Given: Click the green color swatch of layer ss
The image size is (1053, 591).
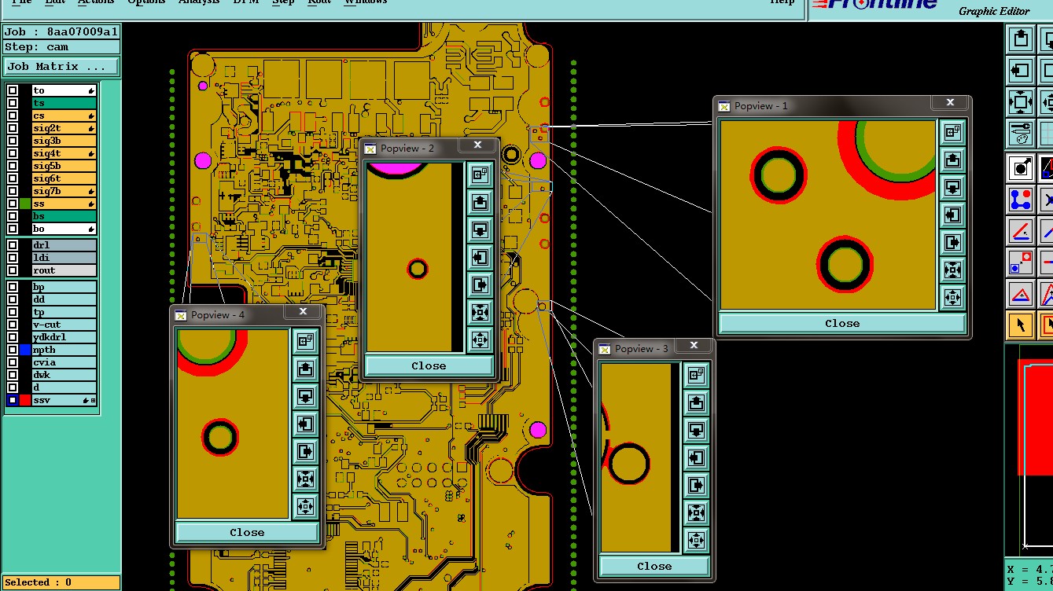Looking at the screenshot, I should [x=25, y=204].
